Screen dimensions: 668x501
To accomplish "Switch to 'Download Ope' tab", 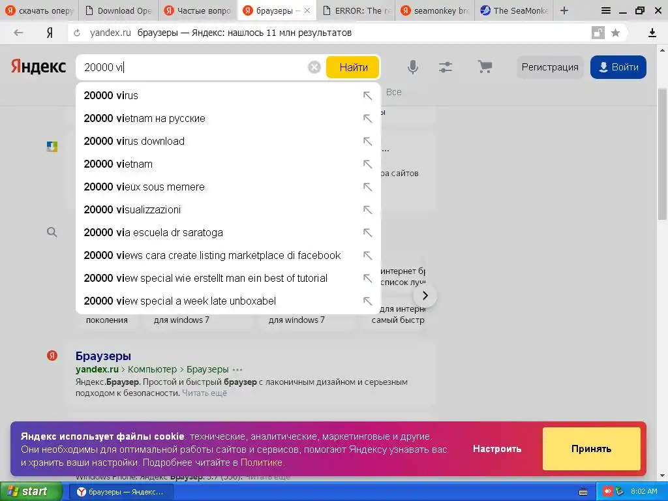I will [118, 10].
